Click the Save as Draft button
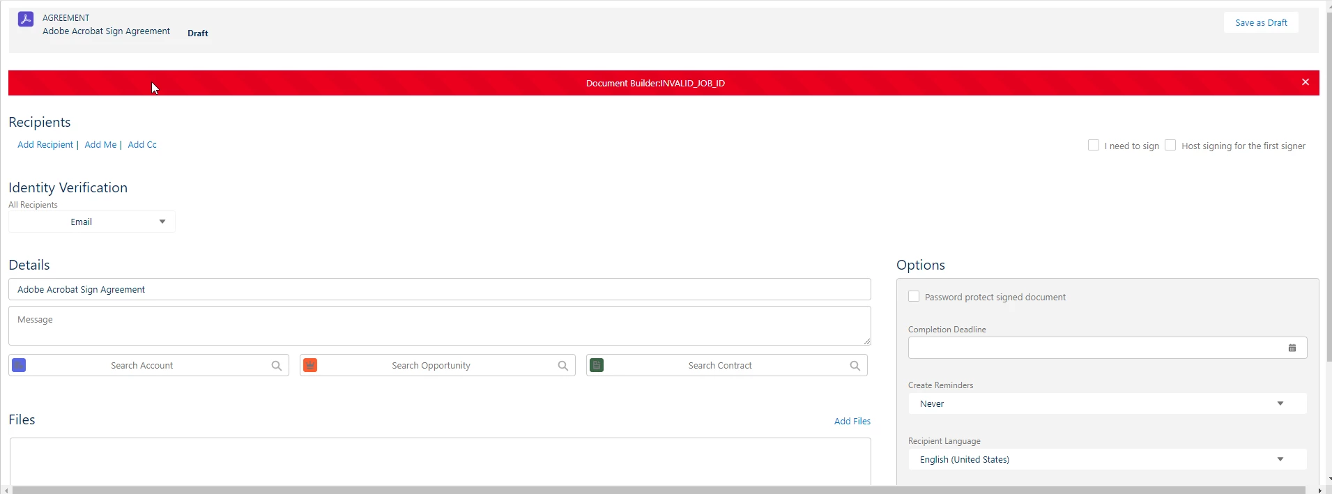This screenshot has height=494, width=1332. coord(1261,22)
